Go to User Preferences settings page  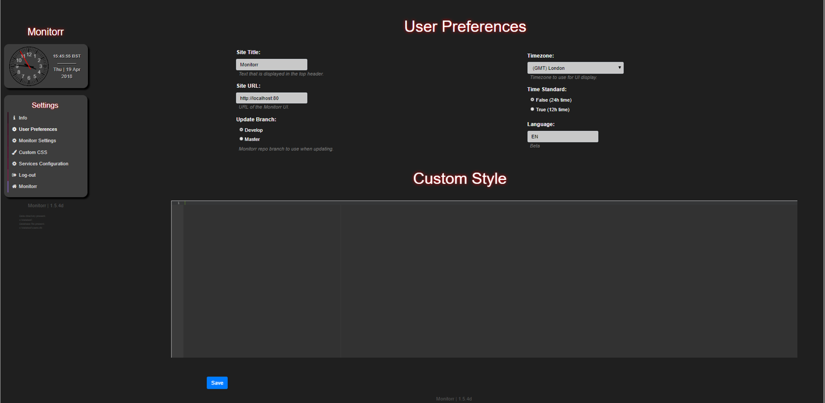[37, 129]
